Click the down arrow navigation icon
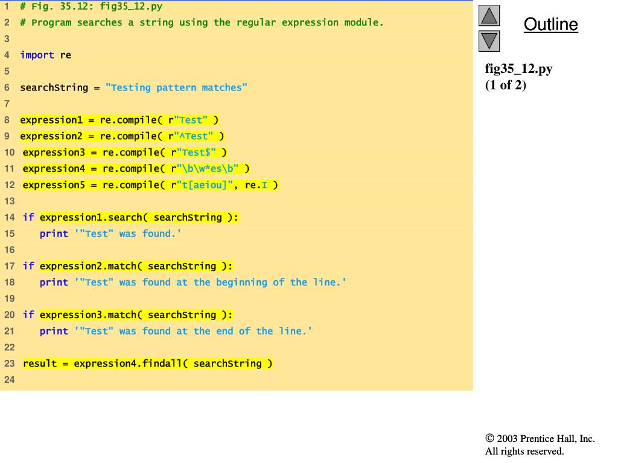Image resolution: width=618 pixels, height=463 pixels. tap(489, 42)
